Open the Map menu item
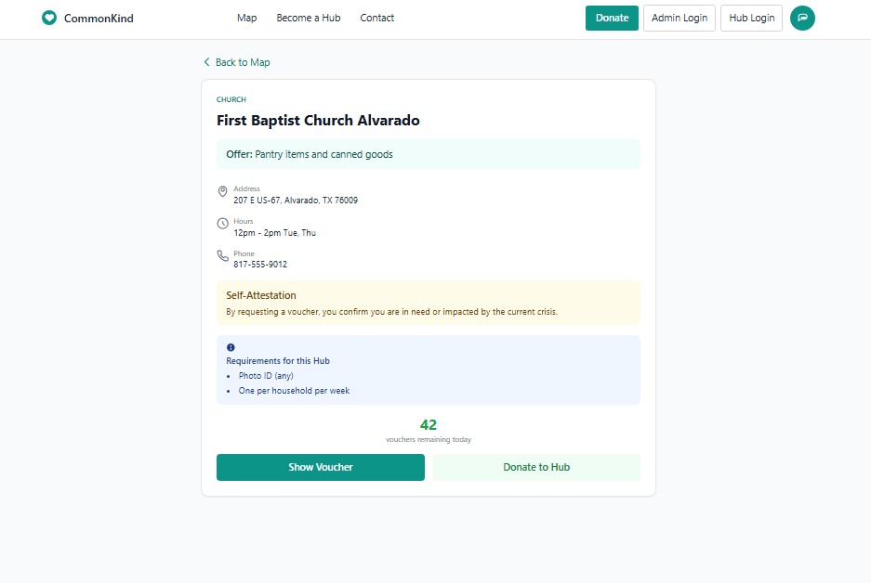The height and width of the screenshot is (583, 871). [x=246, y=18]
